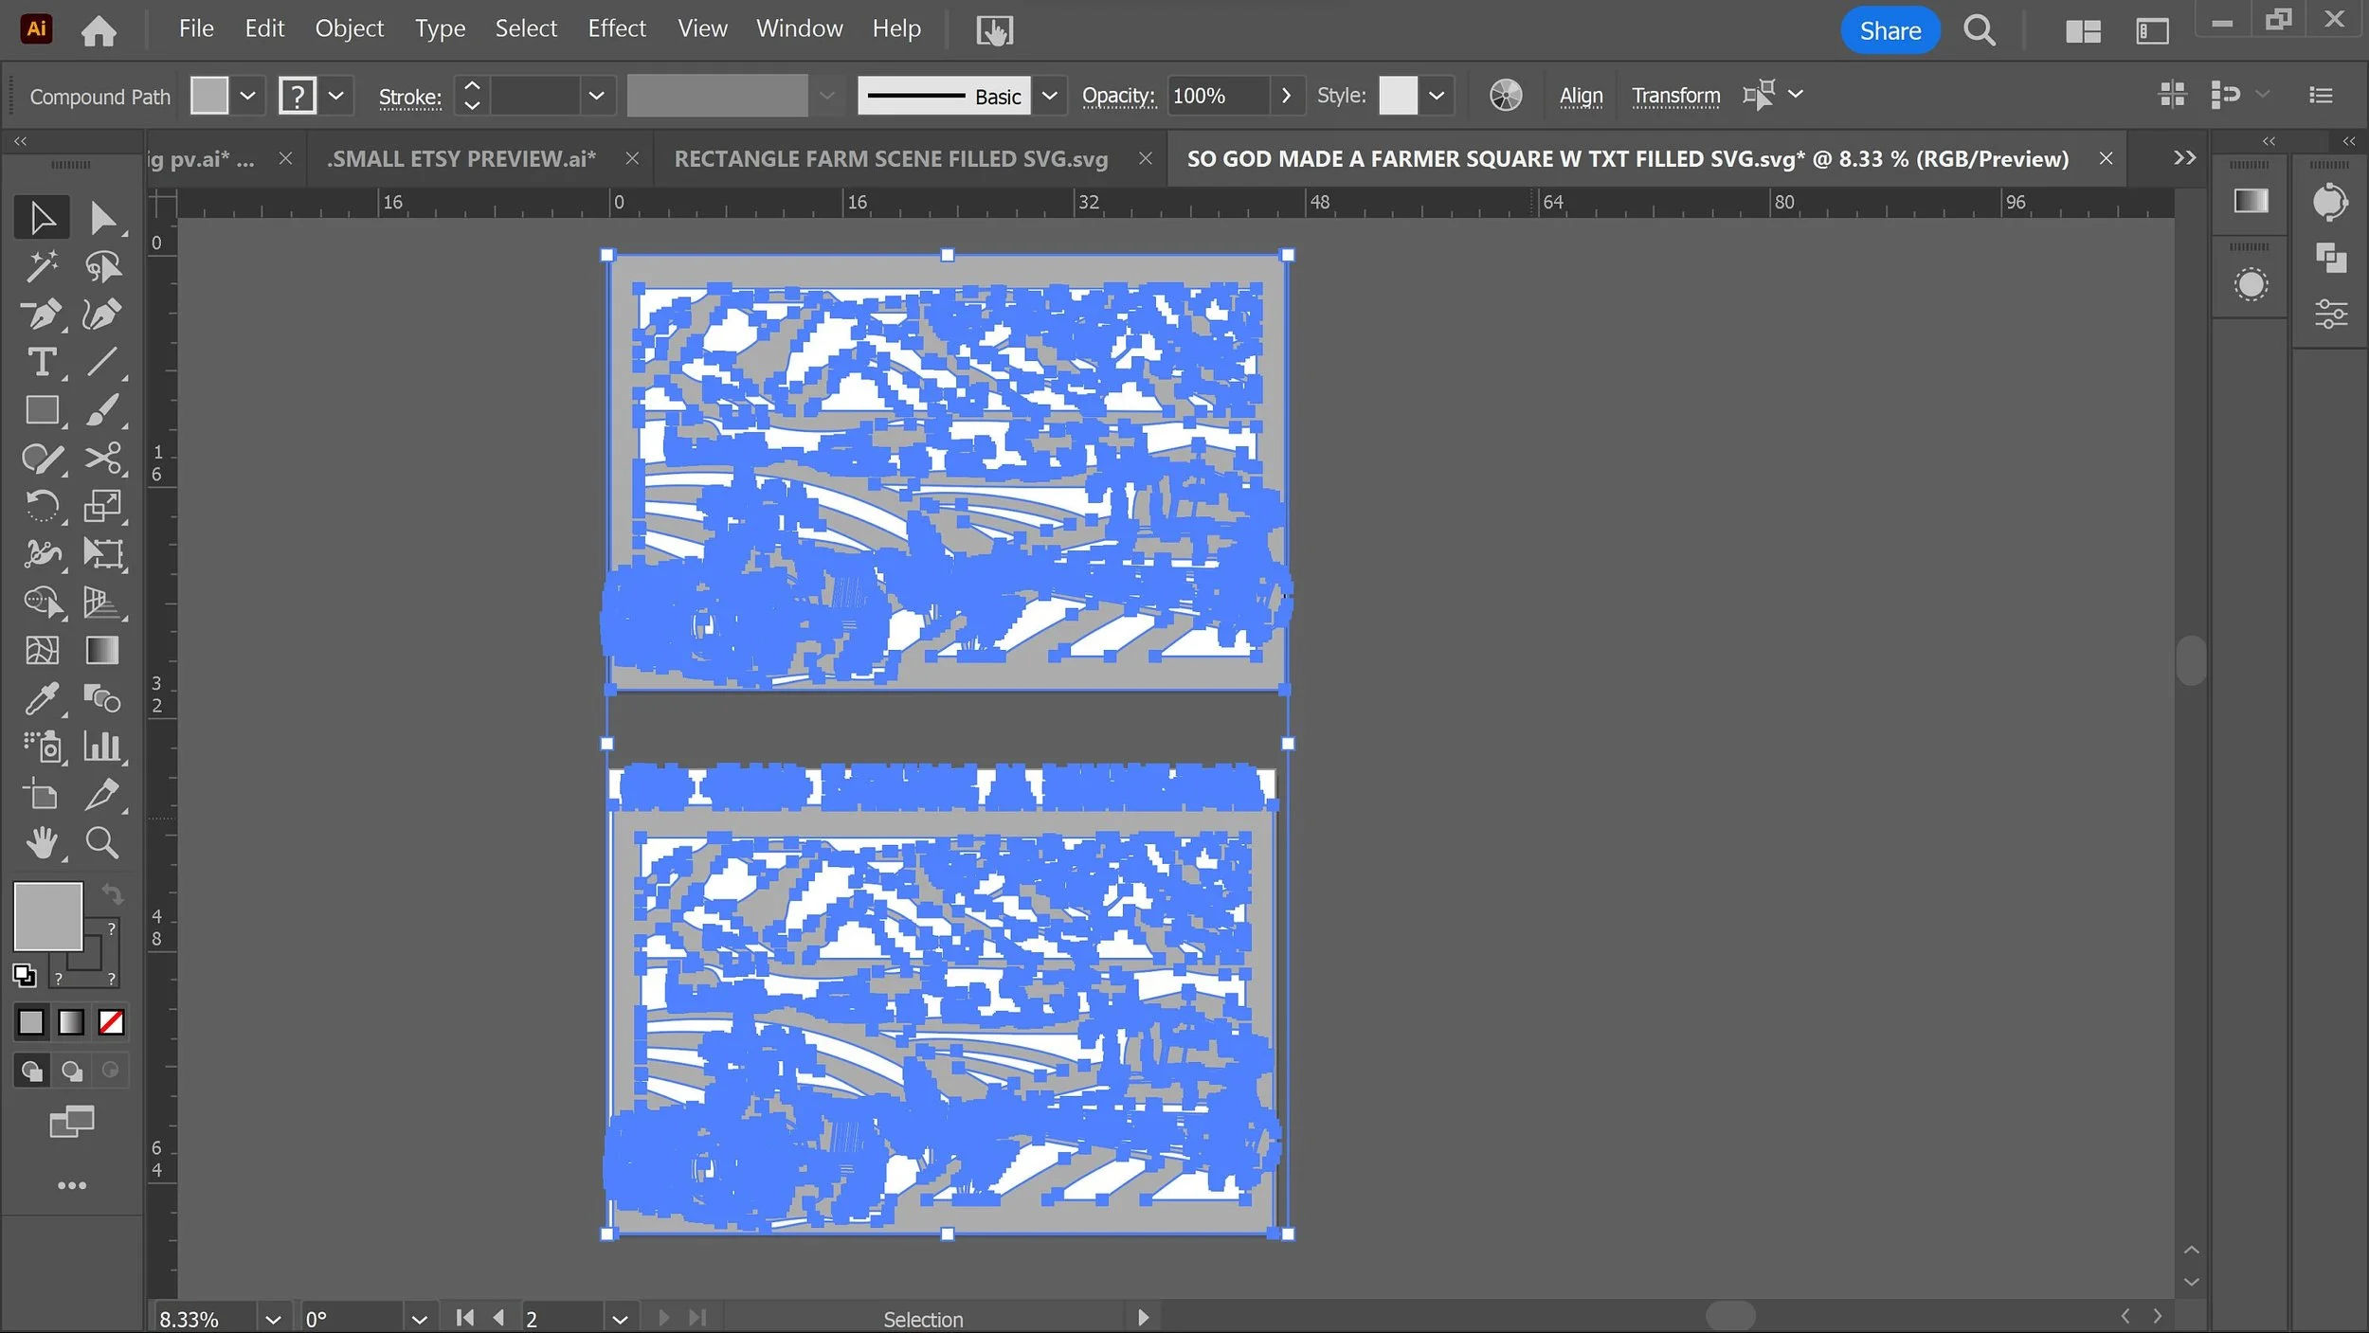Switch to RECTANGLE FARM SCENE FILLED SVG tab
The height and width of the screenshot is (1333, 2369).
click(x=890, y=159)
